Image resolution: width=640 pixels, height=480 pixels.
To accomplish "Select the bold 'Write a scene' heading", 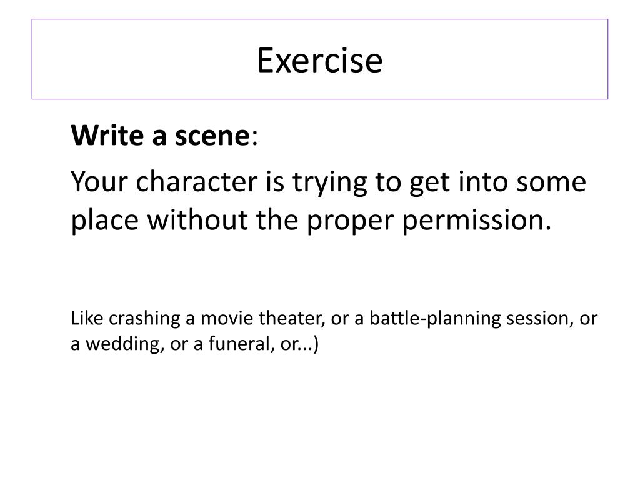I will [x=160, y=135].
